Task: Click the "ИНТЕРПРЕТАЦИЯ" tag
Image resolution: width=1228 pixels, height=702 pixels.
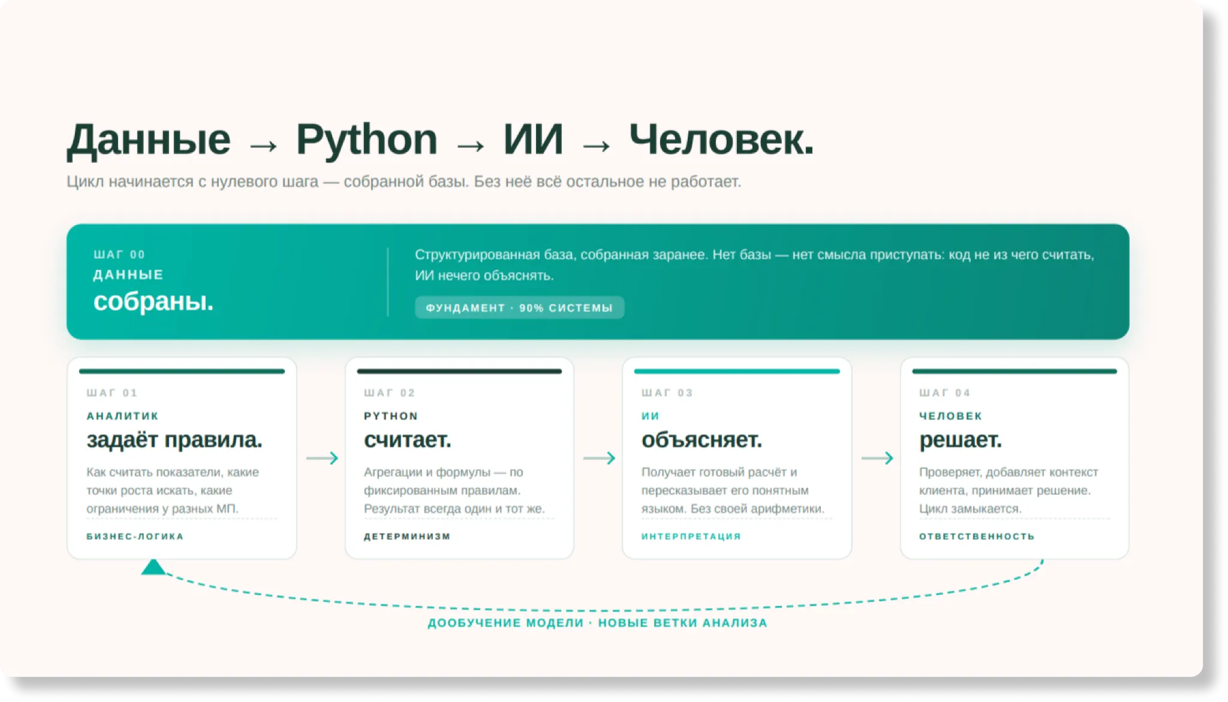Action: pyautogui.click(x=691, y=536)
